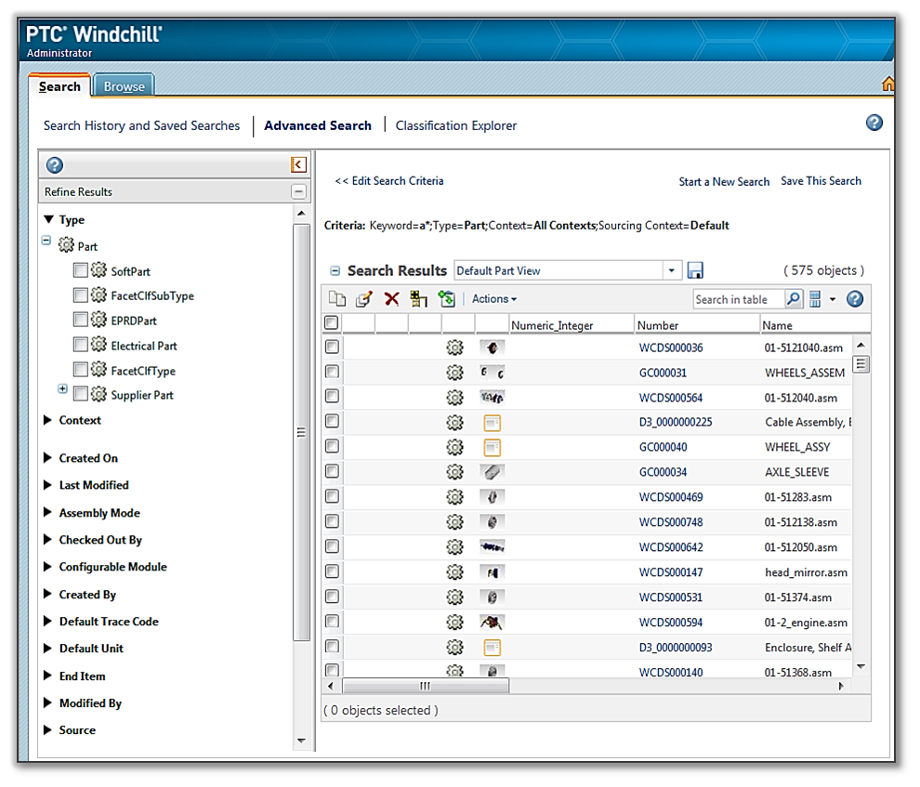Expand the Assembly Mode filter
Viewport: 920px width, 787px height.
coord(48,513)
